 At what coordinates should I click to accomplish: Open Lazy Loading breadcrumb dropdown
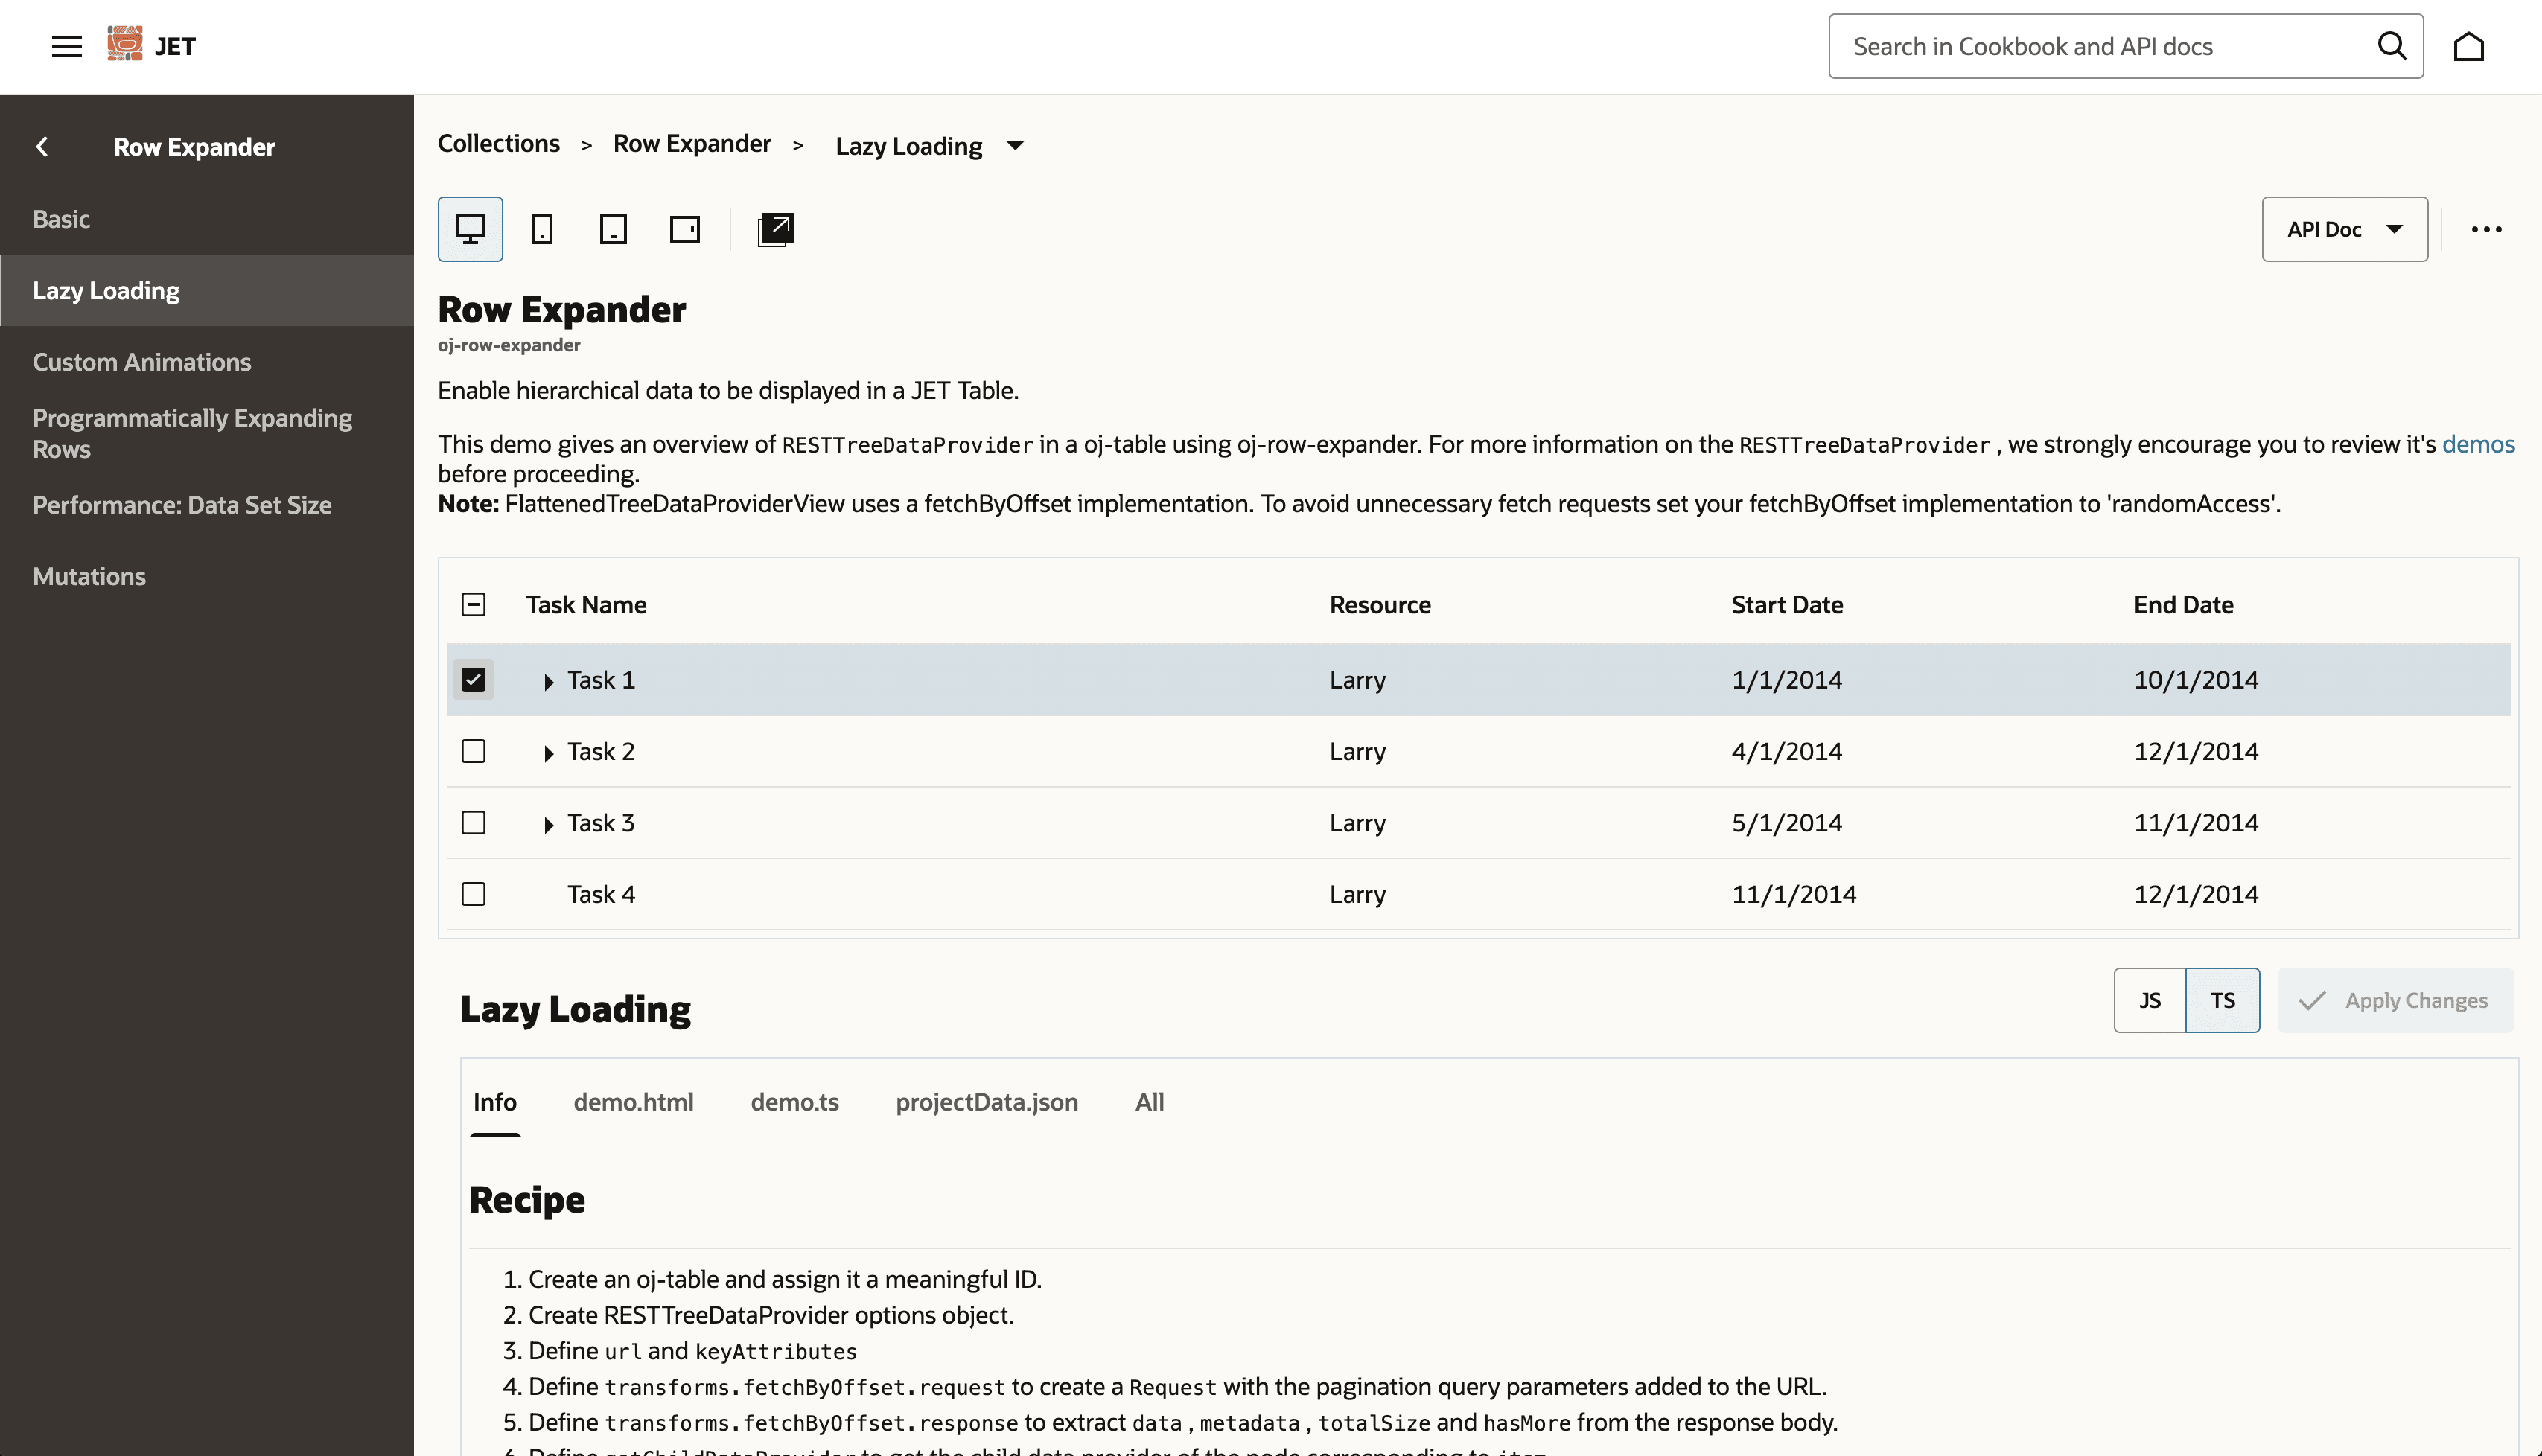[1014, 146]
